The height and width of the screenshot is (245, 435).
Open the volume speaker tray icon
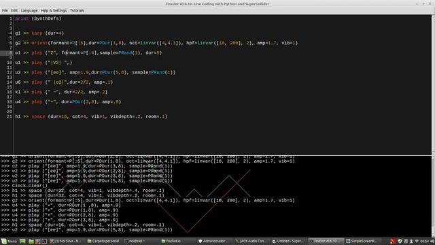[432, 241]
